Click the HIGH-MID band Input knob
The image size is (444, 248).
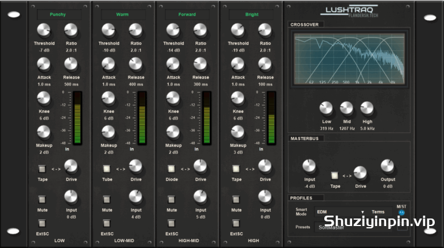(x=200, y=197)
